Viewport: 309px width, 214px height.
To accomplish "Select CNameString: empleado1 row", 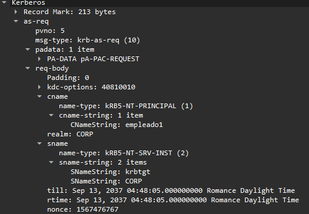I will (117, 125).
